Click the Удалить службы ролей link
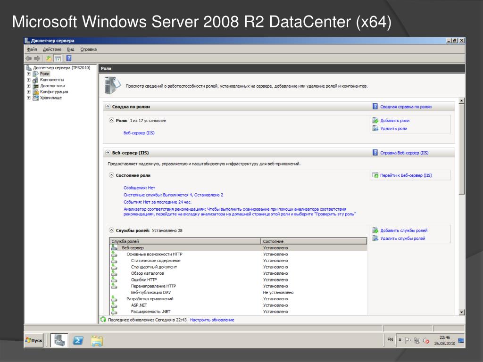The image size is (483, 362). [x=403, y=239]
